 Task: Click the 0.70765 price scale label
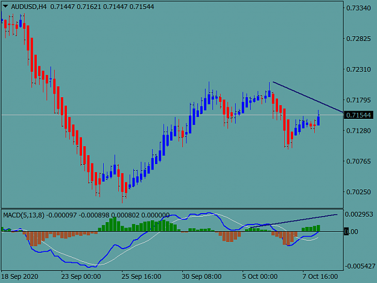[x=358, y=161]
